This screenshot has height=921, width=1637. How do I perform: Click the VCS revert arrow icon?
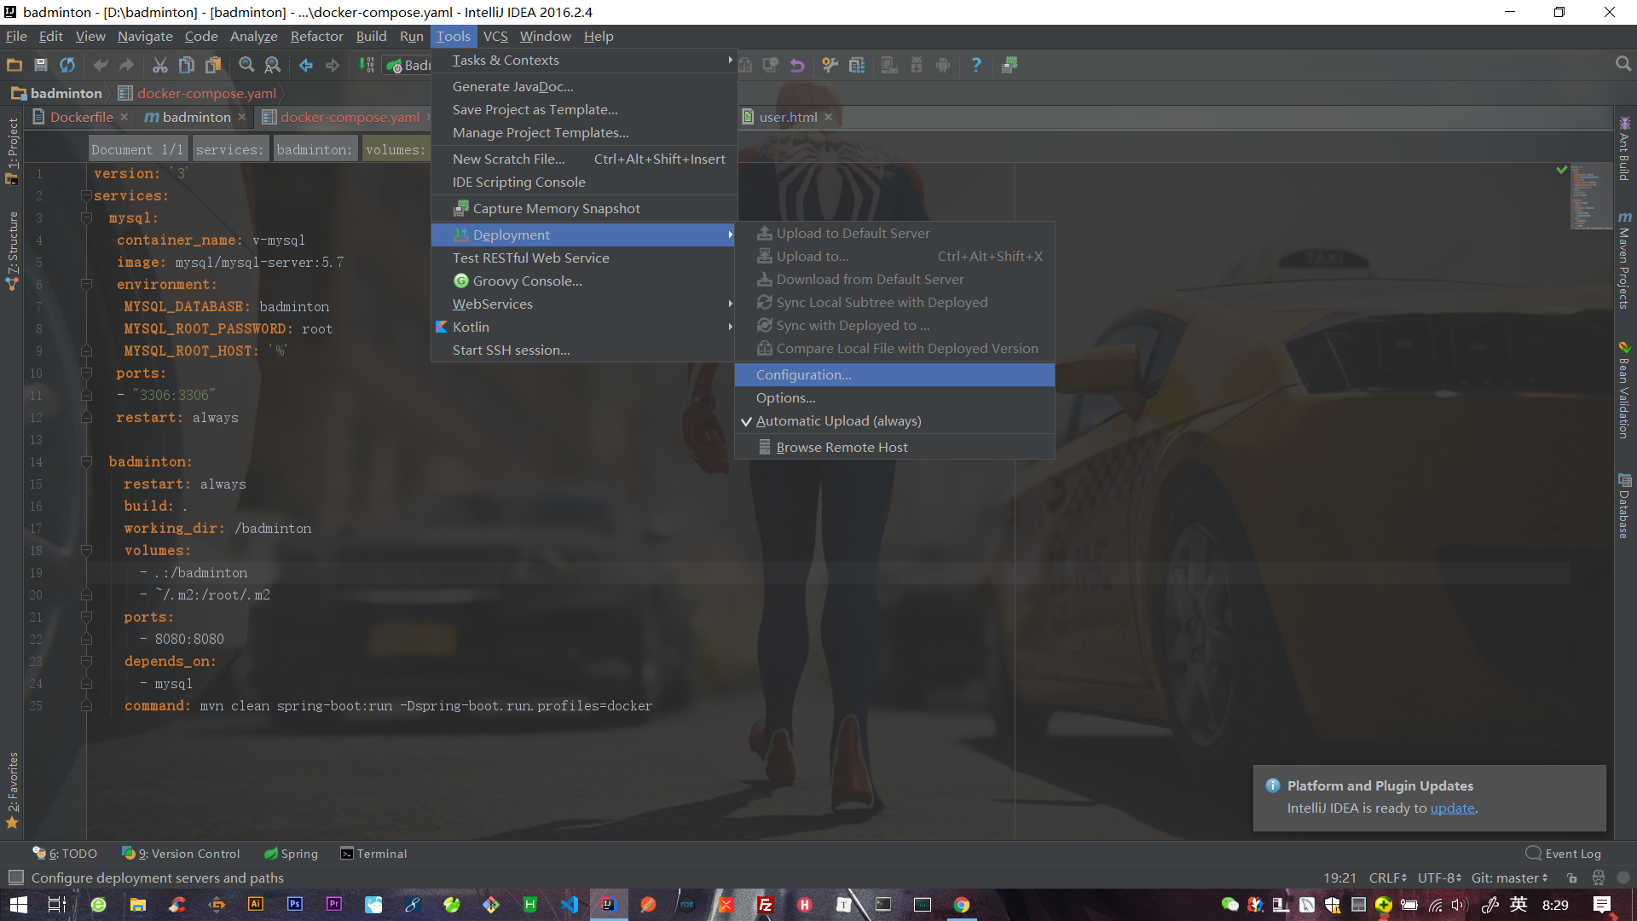(797, 65)
